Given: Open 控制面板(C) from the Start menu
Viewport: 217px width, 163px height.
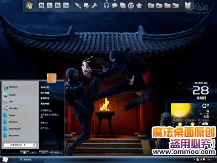Looking at the screenshot, I should [x=46, y=110].
